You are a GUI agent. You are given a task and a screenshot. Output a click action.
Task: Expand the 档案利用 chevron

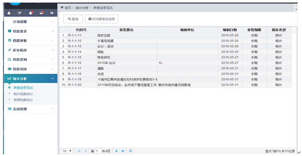point(53,69)
